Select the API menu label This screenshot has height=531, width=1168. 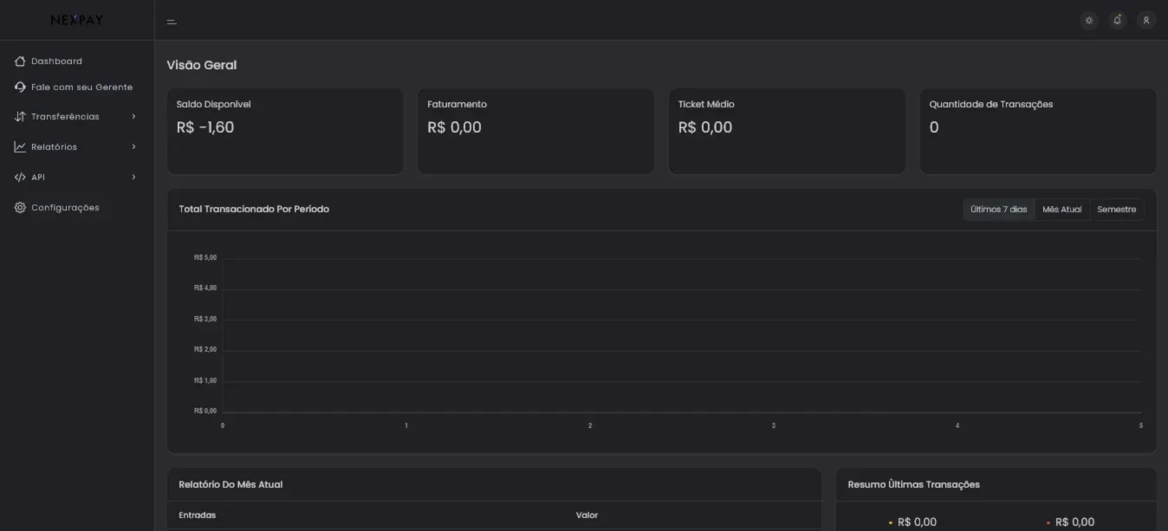pyautogui.click(x=38, y=178)
